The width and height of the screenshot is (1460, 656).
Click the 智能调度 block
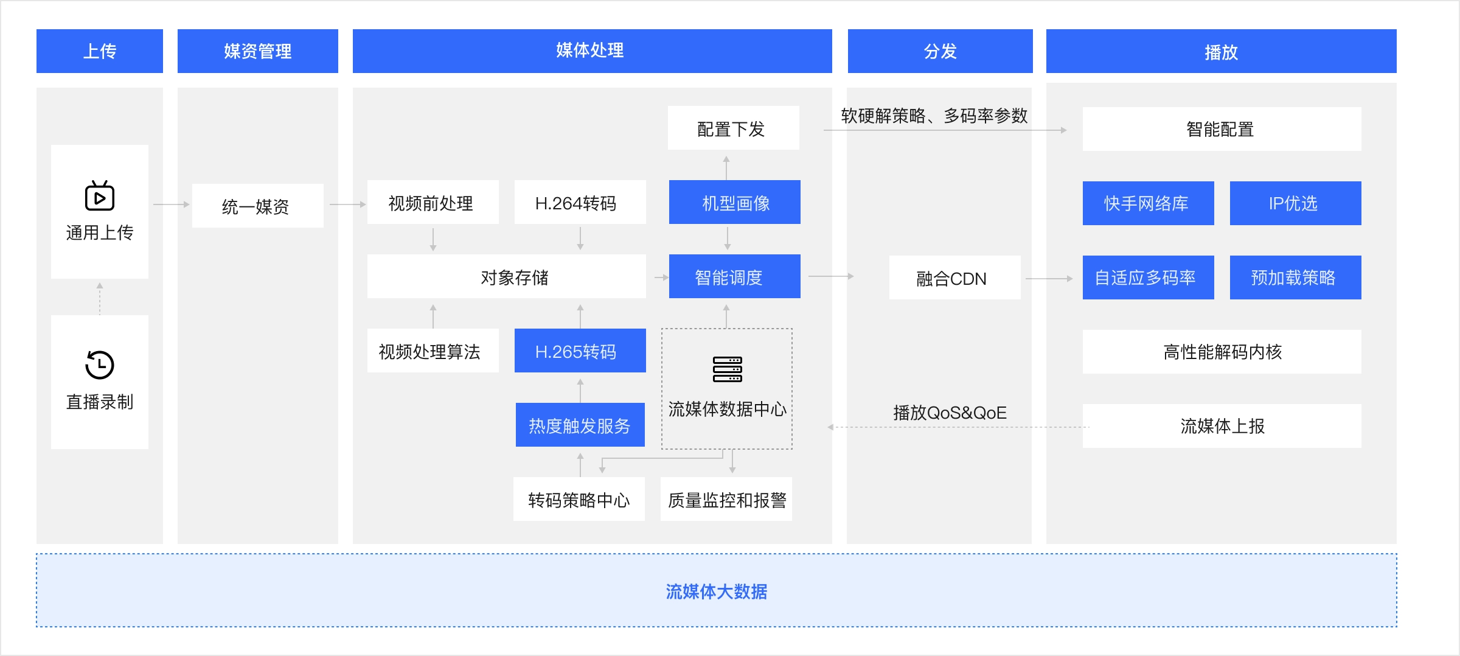click(734, 277)
